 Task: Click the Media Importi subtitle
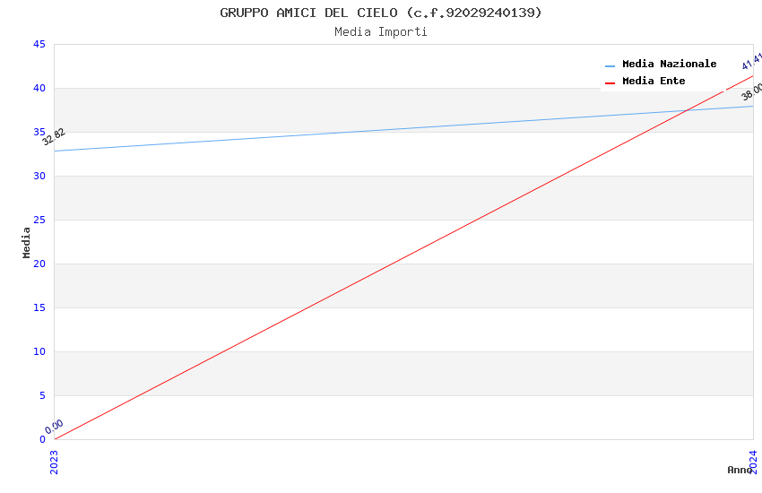coord(381,32)
